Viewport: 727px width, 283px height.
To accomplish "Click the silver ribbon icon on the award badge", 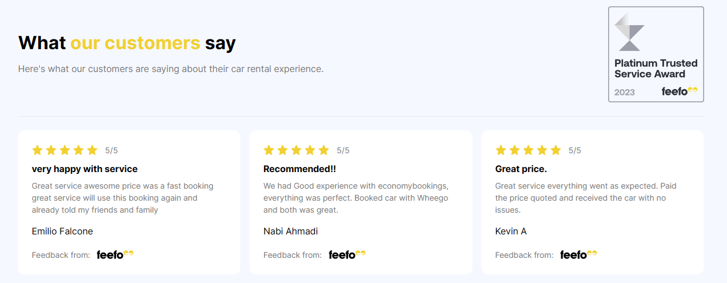I will [629, 32].
